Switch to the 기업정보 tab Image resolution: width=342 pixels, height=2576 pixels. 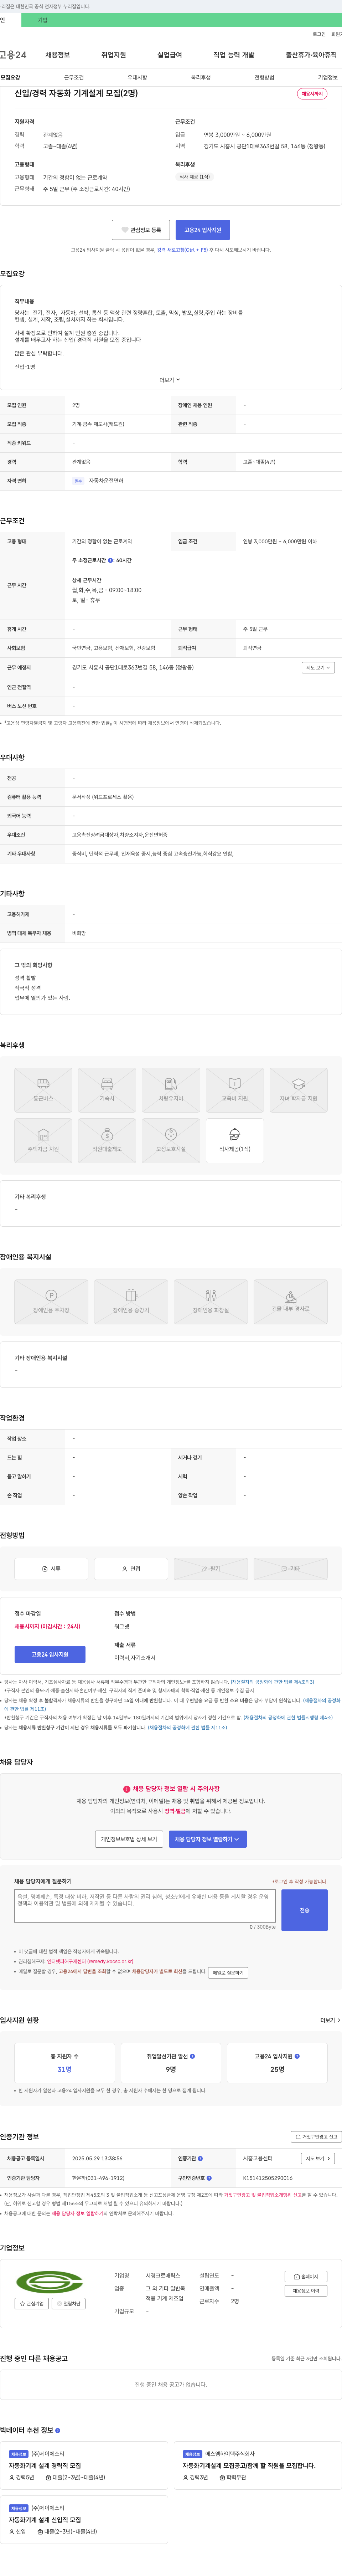point(328,77)
